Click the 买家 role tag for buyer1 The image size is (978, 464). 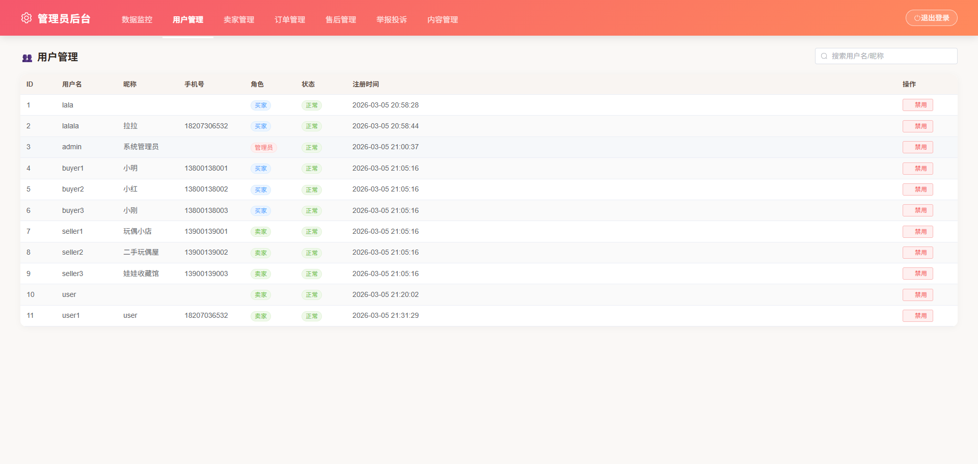pyautogui.click(x=261, y=169)
